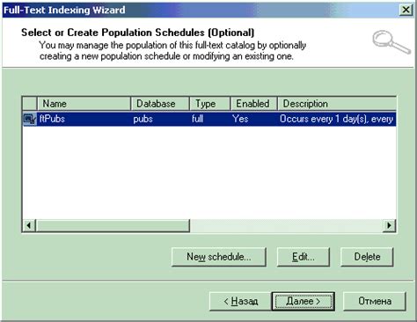
Task: Close the Full-Text Indexing Wizard window
Action: [x=406, y=10]
